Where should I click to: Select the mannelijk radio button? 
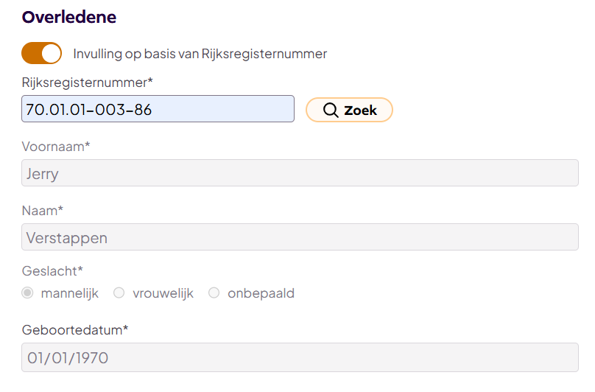pyautogui.click(x=27, y=293)
